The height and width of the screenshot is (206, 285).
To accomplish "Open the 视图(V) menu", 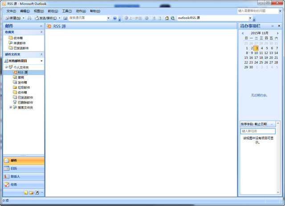I will (x=39, y=11).
